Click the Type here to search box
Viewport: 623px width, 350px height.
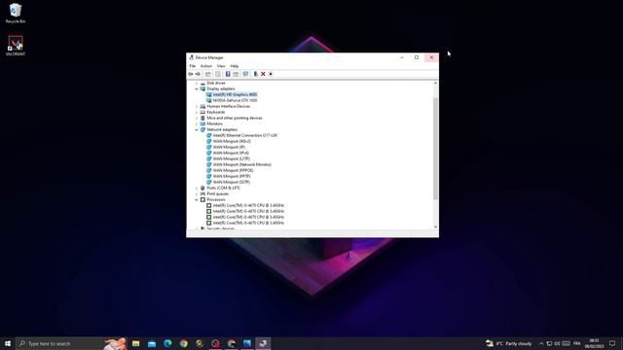[71, 343]
